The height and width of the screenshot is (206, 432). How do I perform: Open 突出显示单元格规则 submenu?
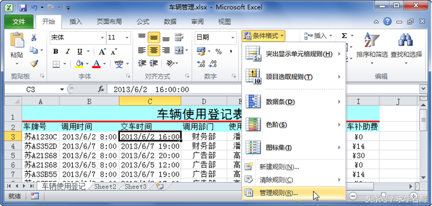point(293,54)
